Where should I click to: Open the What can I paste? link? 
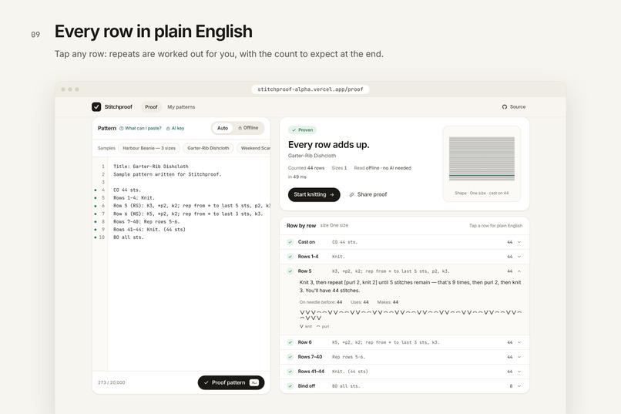pyautogui.click(x=140, y=128)
